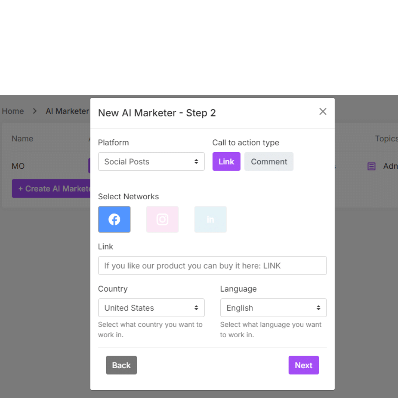This screenshot has width=398, height=398.
Task: Open the Language dropdown showing English
Action: click(x=273, y=308)
